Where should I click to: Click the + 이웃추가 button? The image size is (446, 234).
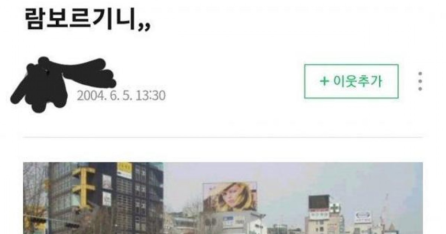pos(351,81)
